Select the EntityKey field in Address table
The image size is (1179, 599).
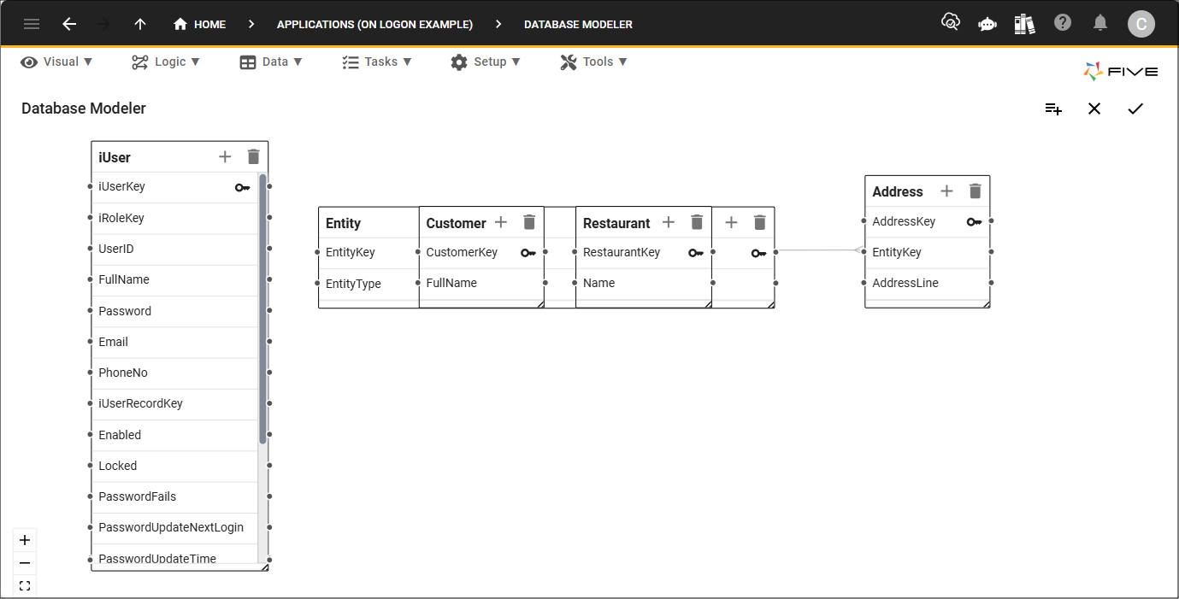tap(927, 252)
